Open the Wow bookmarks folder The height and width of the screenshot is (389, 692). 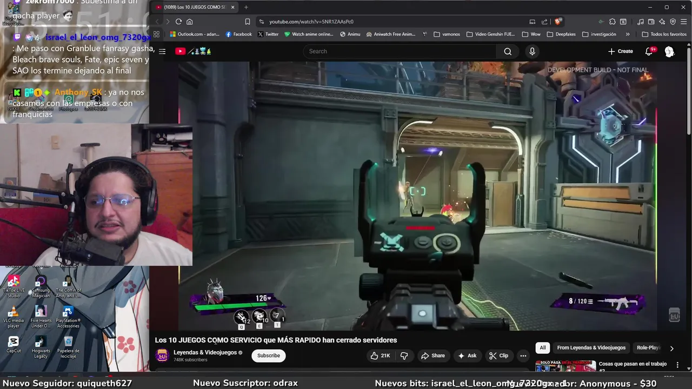(x=530, y=34)
